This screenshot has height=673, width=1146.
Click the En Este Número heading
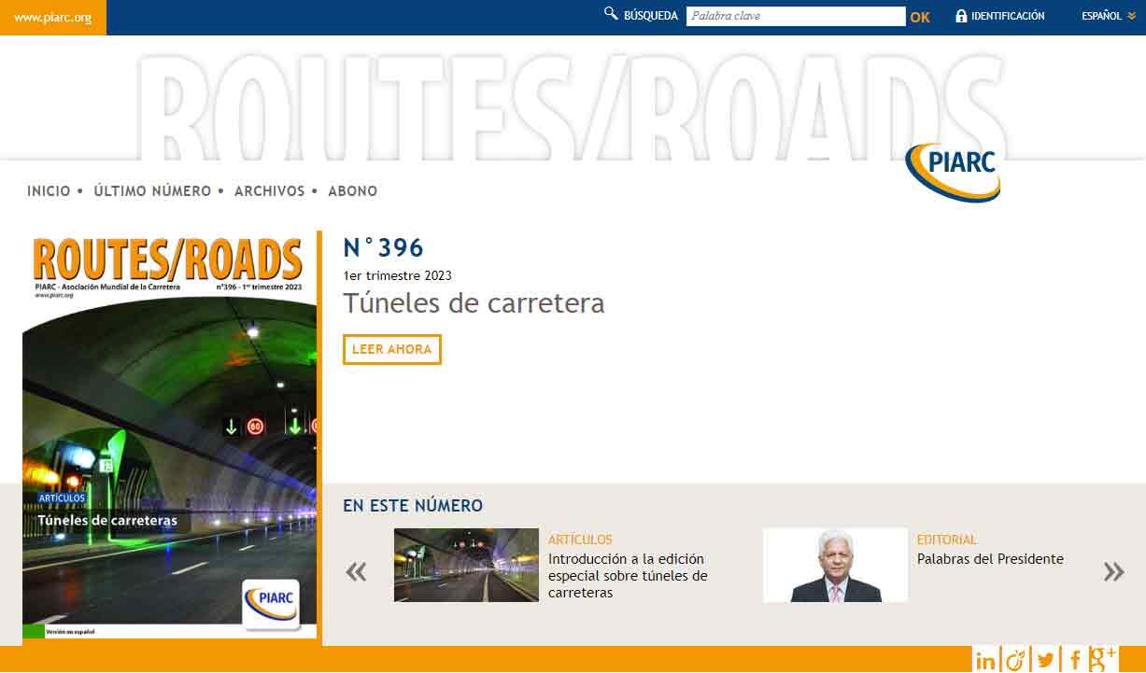[x=413, y=506]
